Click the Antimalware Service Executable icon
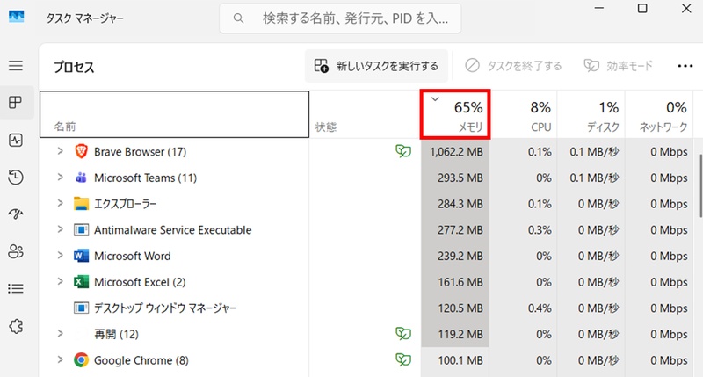 [x=81, y=230]
